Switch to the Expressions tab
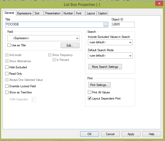 pyautogui.click(x=24, y=13)
